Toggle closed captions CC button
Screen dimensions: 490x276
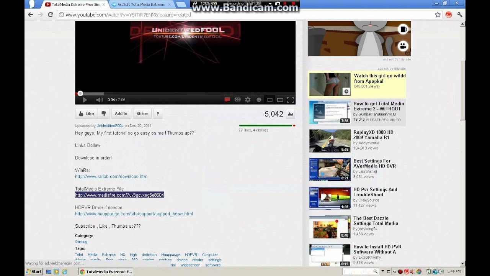[237, 100]
